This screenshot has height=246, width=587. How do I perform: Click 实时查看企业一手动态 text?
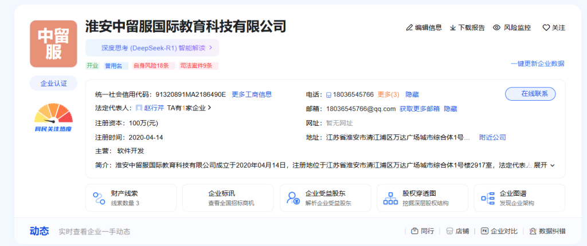click(x=95, y=232)
